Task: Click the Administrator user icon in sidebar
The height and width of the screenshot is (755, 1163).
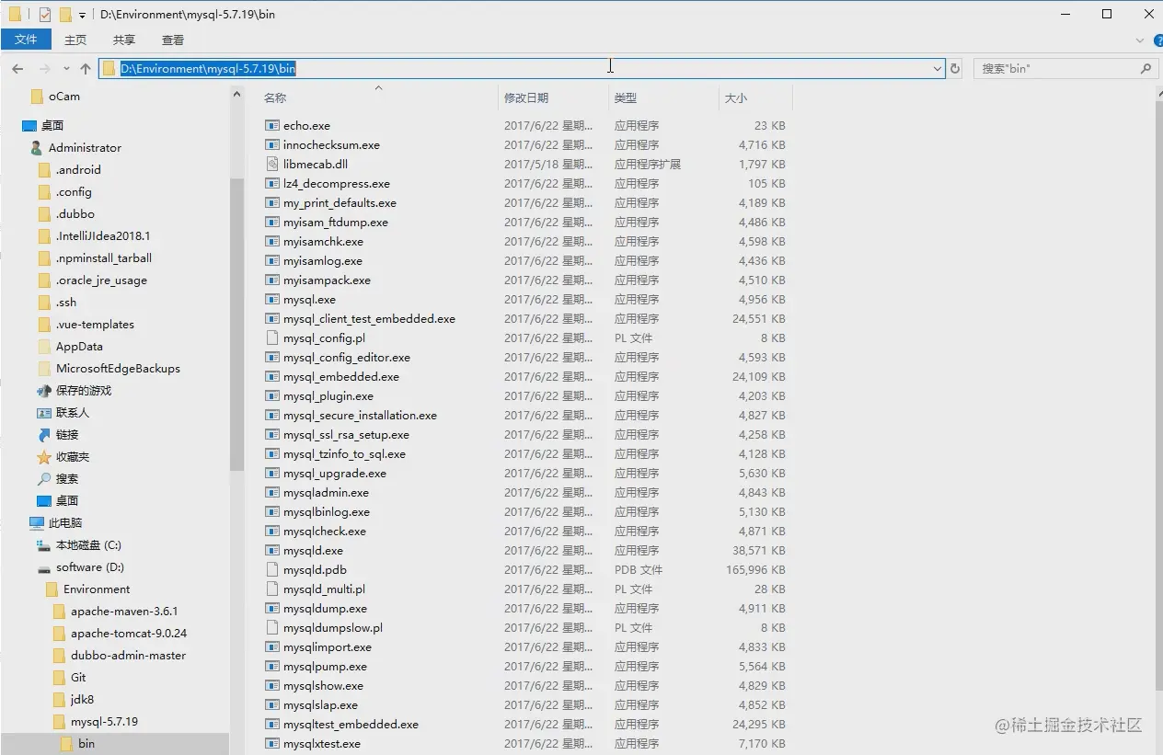Action: tap(37, 148)
